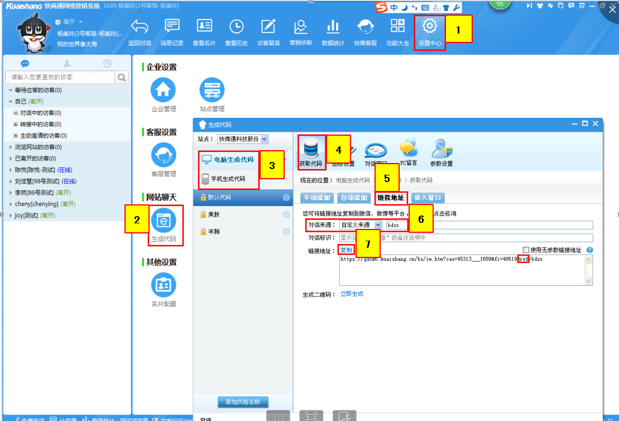The width and height of the screenshot is (619, 421).
Task: Select joy[测试] in visitor list
Action: 35,216
